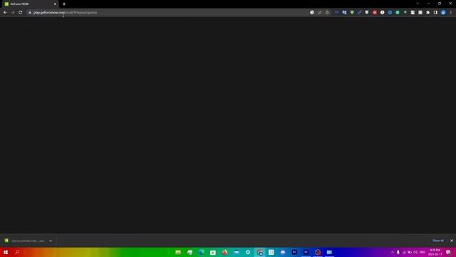Click the red circular extension icon
The height and width of the screenshot is (257, 456).
pos(375,13)
